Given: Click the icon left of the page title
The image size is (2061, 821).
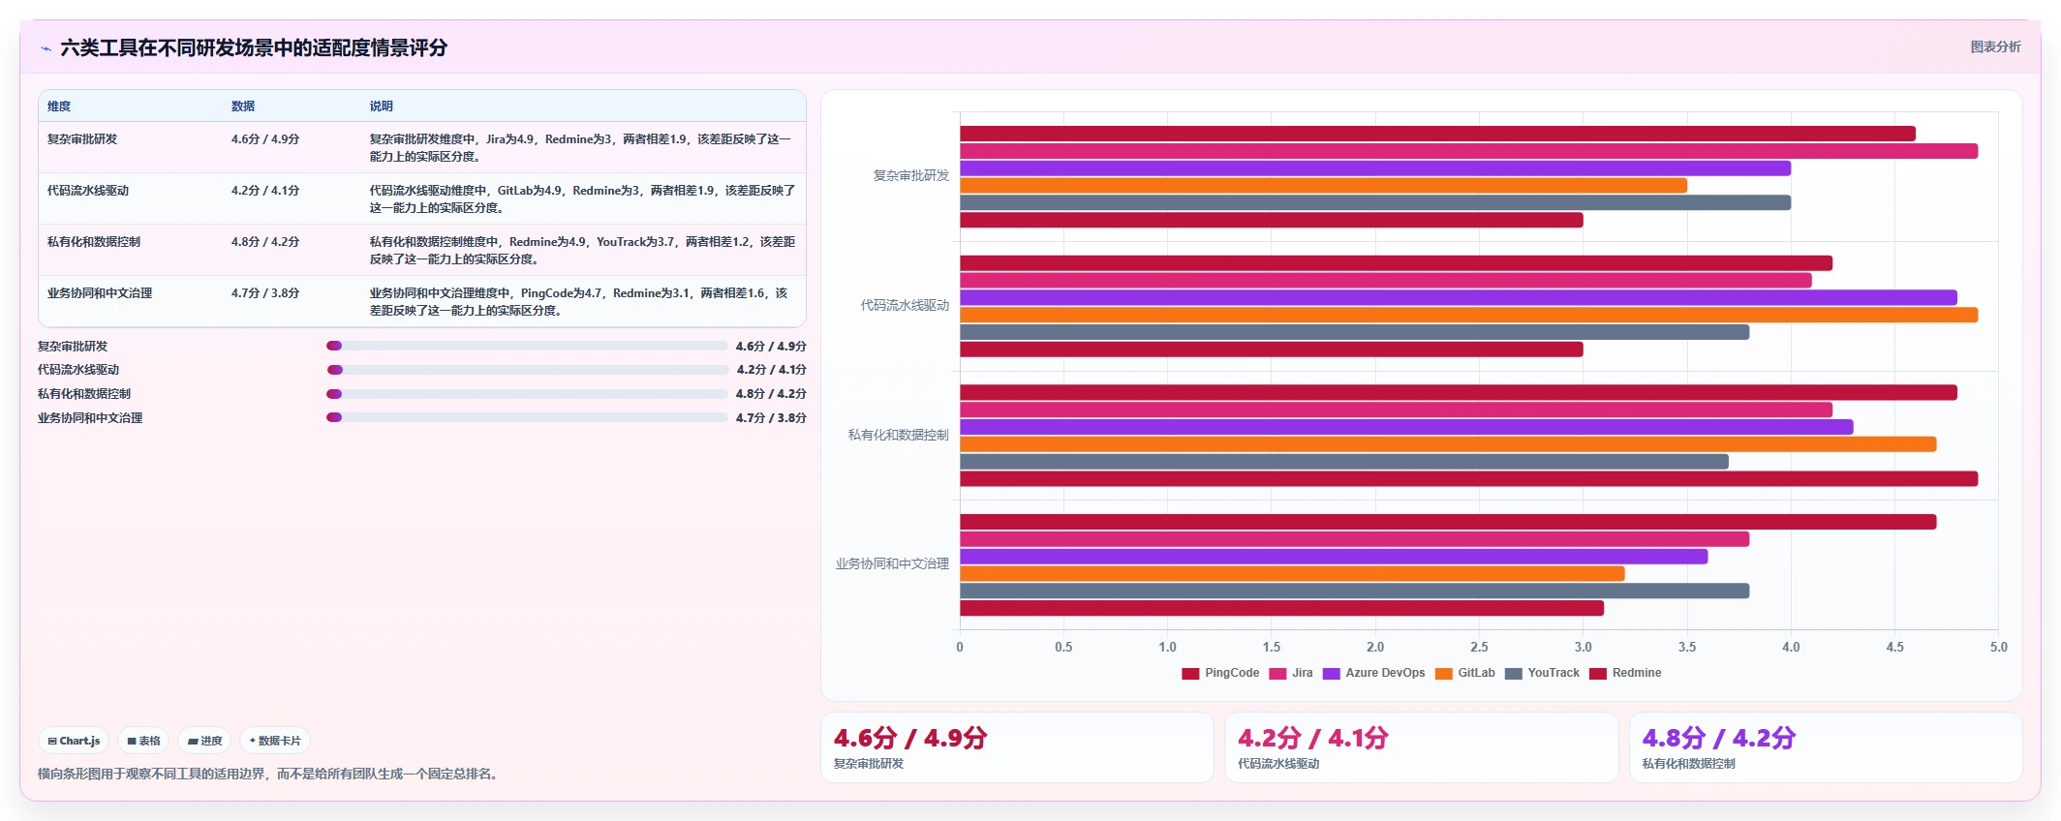Looking at the screenshot, I should click(46, 48).
